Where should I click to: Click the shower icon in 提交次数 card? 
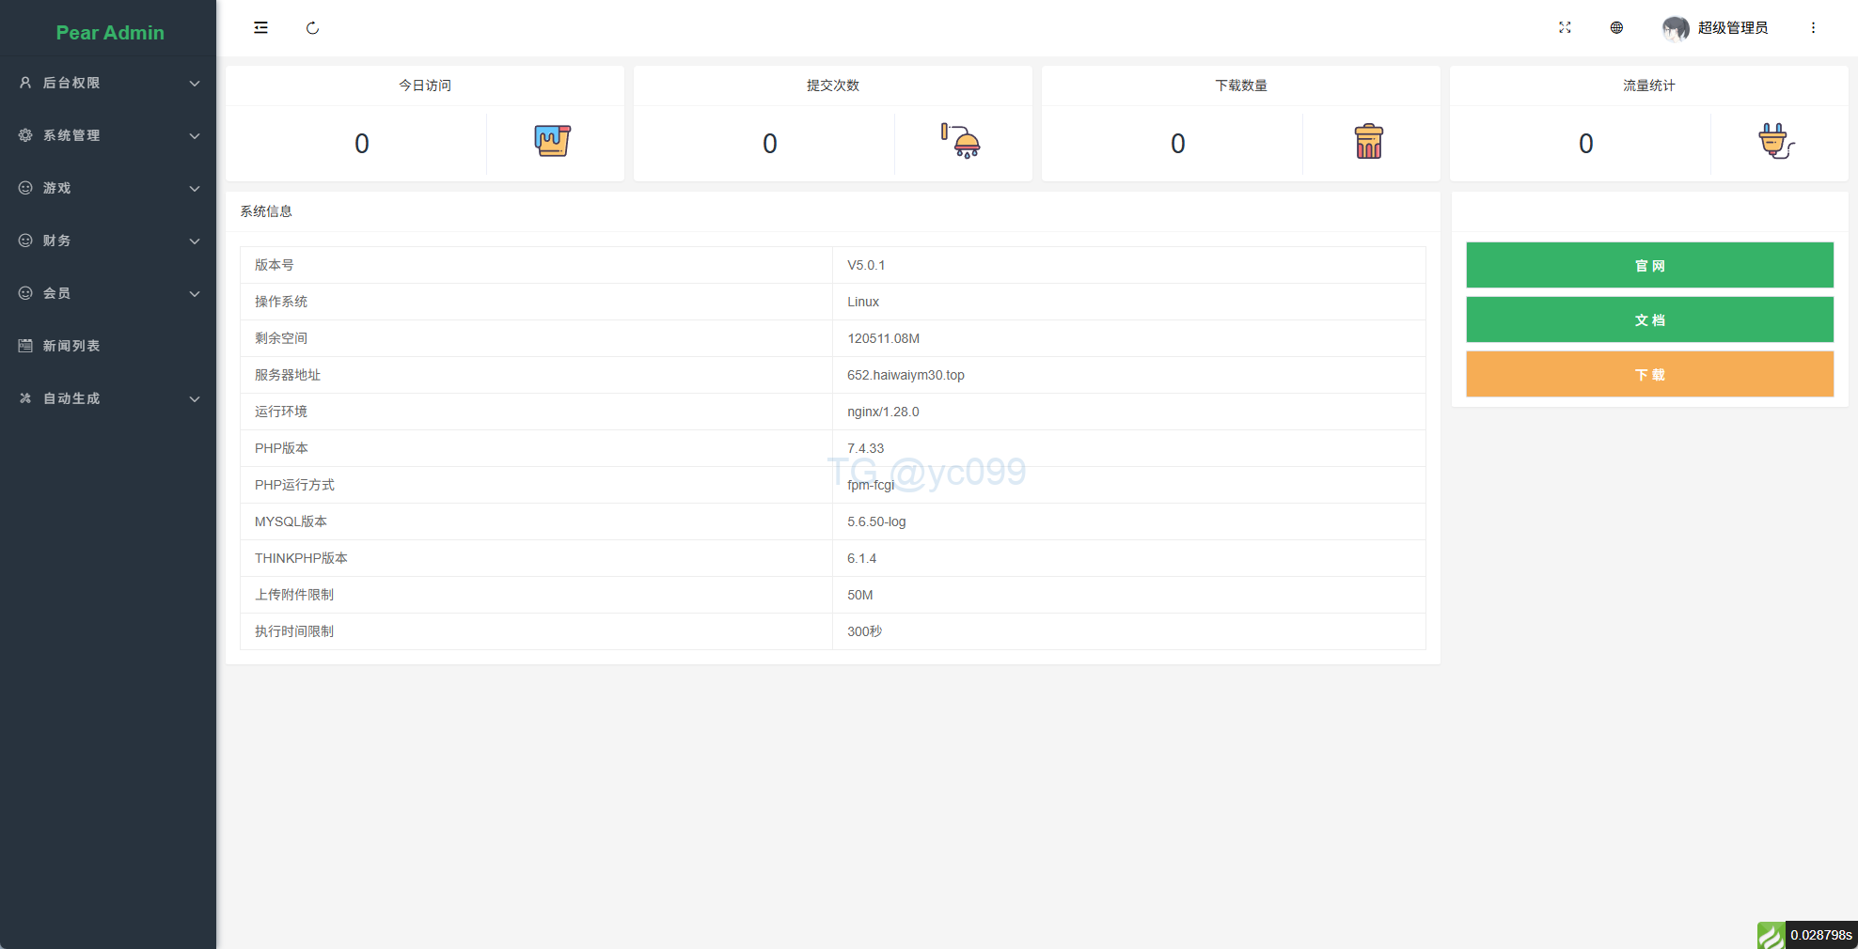click(961, 141)
